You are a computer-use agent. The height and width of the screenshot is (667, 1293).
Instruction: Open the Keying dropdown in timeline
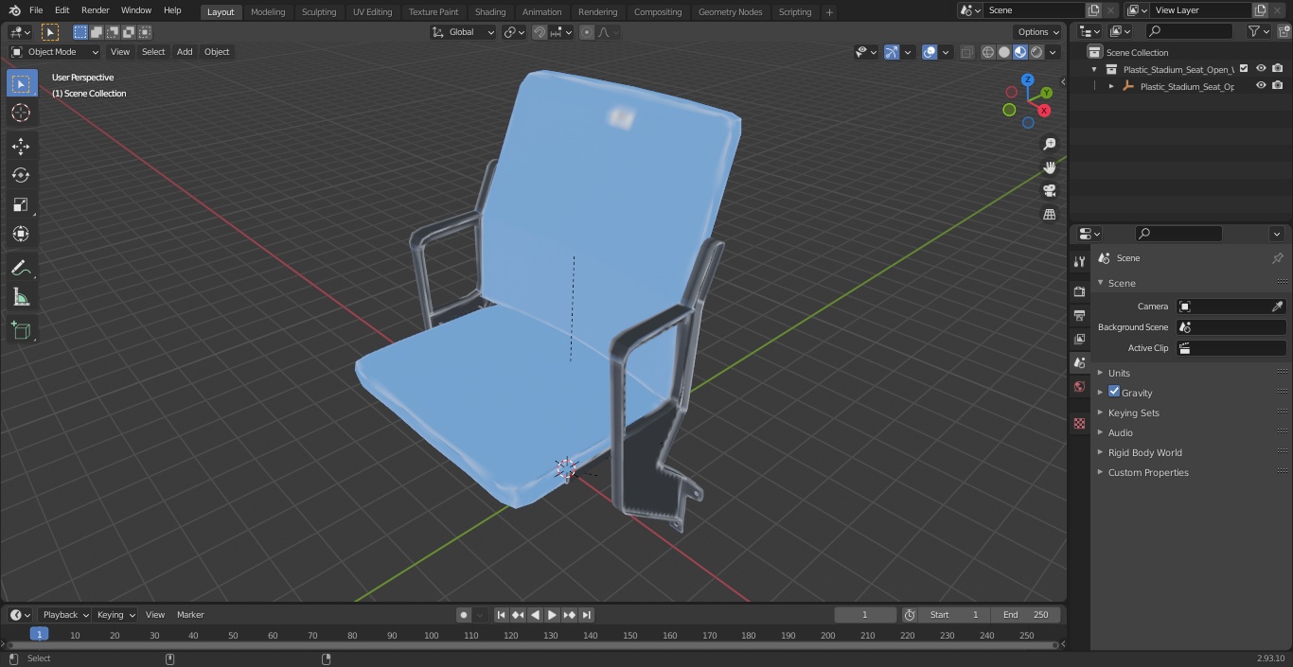(x=115, y=615)
